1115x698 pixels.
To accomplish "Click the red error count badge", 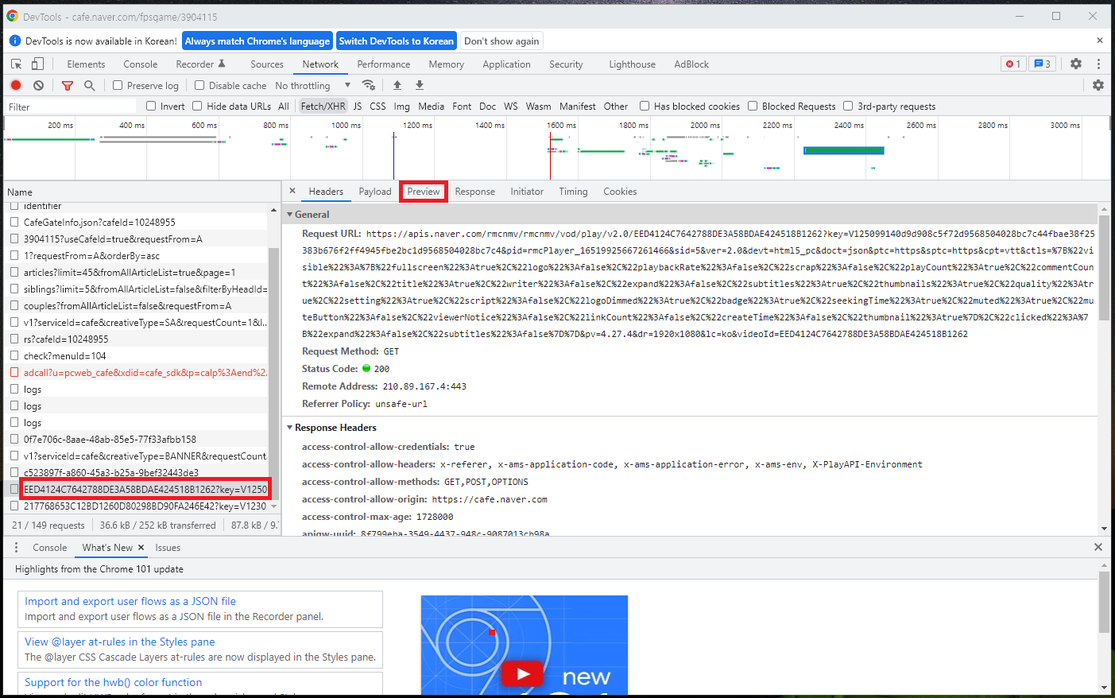I will (x=1013, y=64).
